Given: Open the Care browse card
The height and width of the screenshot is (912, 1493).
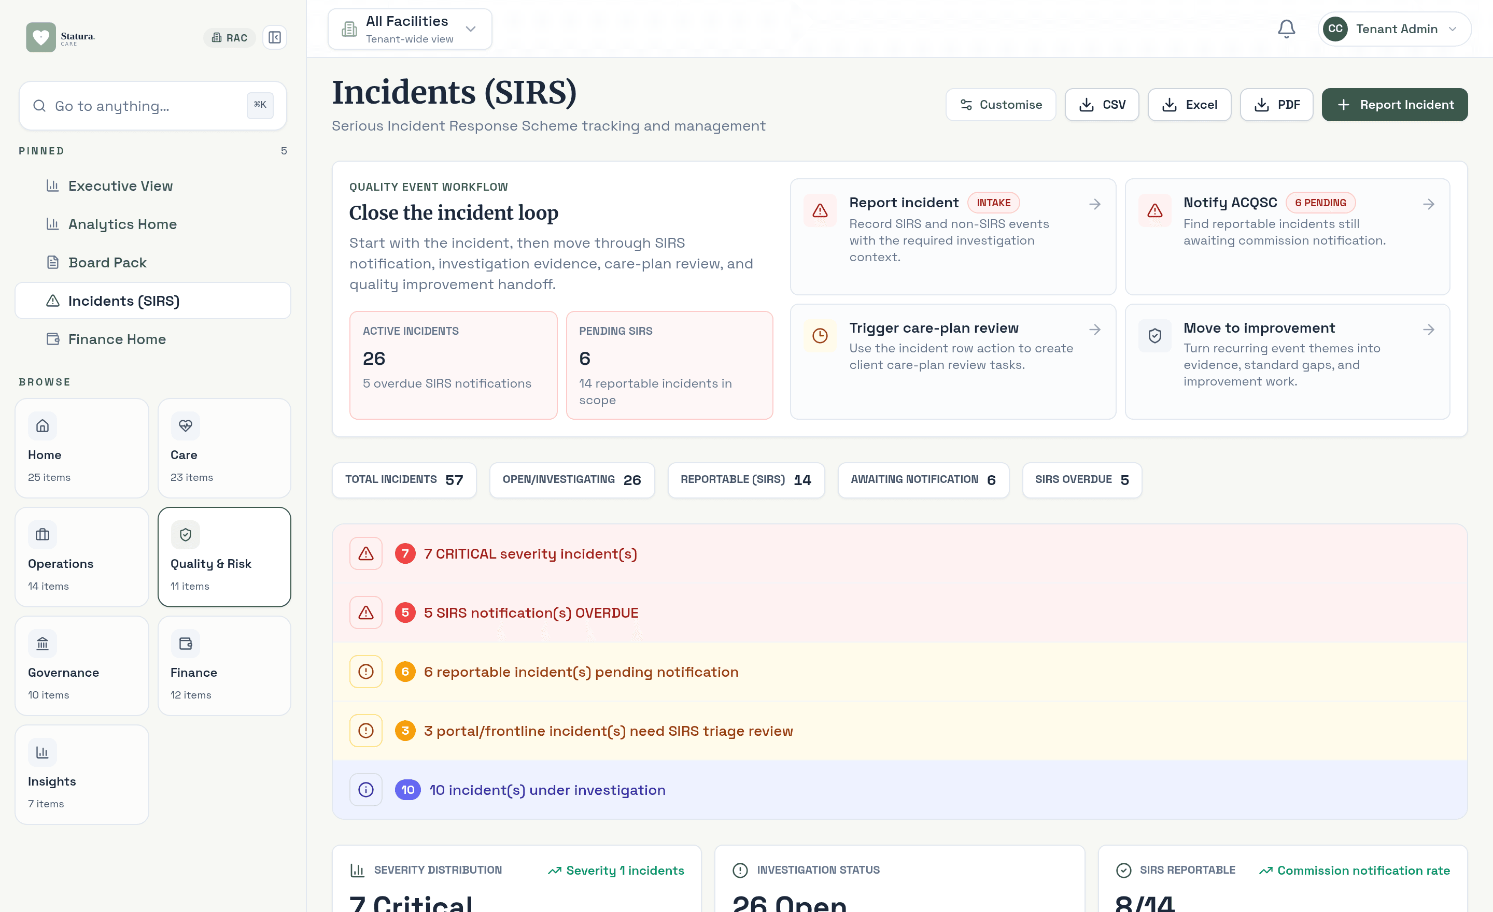Looking at the screenshot, I should [x=224, y=448].
